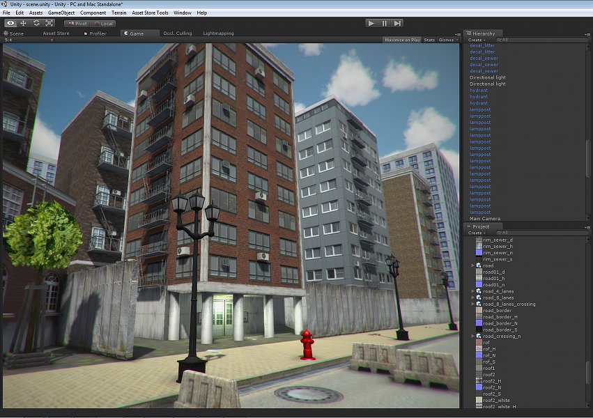Open the Terrain menu

coord(118,13)
